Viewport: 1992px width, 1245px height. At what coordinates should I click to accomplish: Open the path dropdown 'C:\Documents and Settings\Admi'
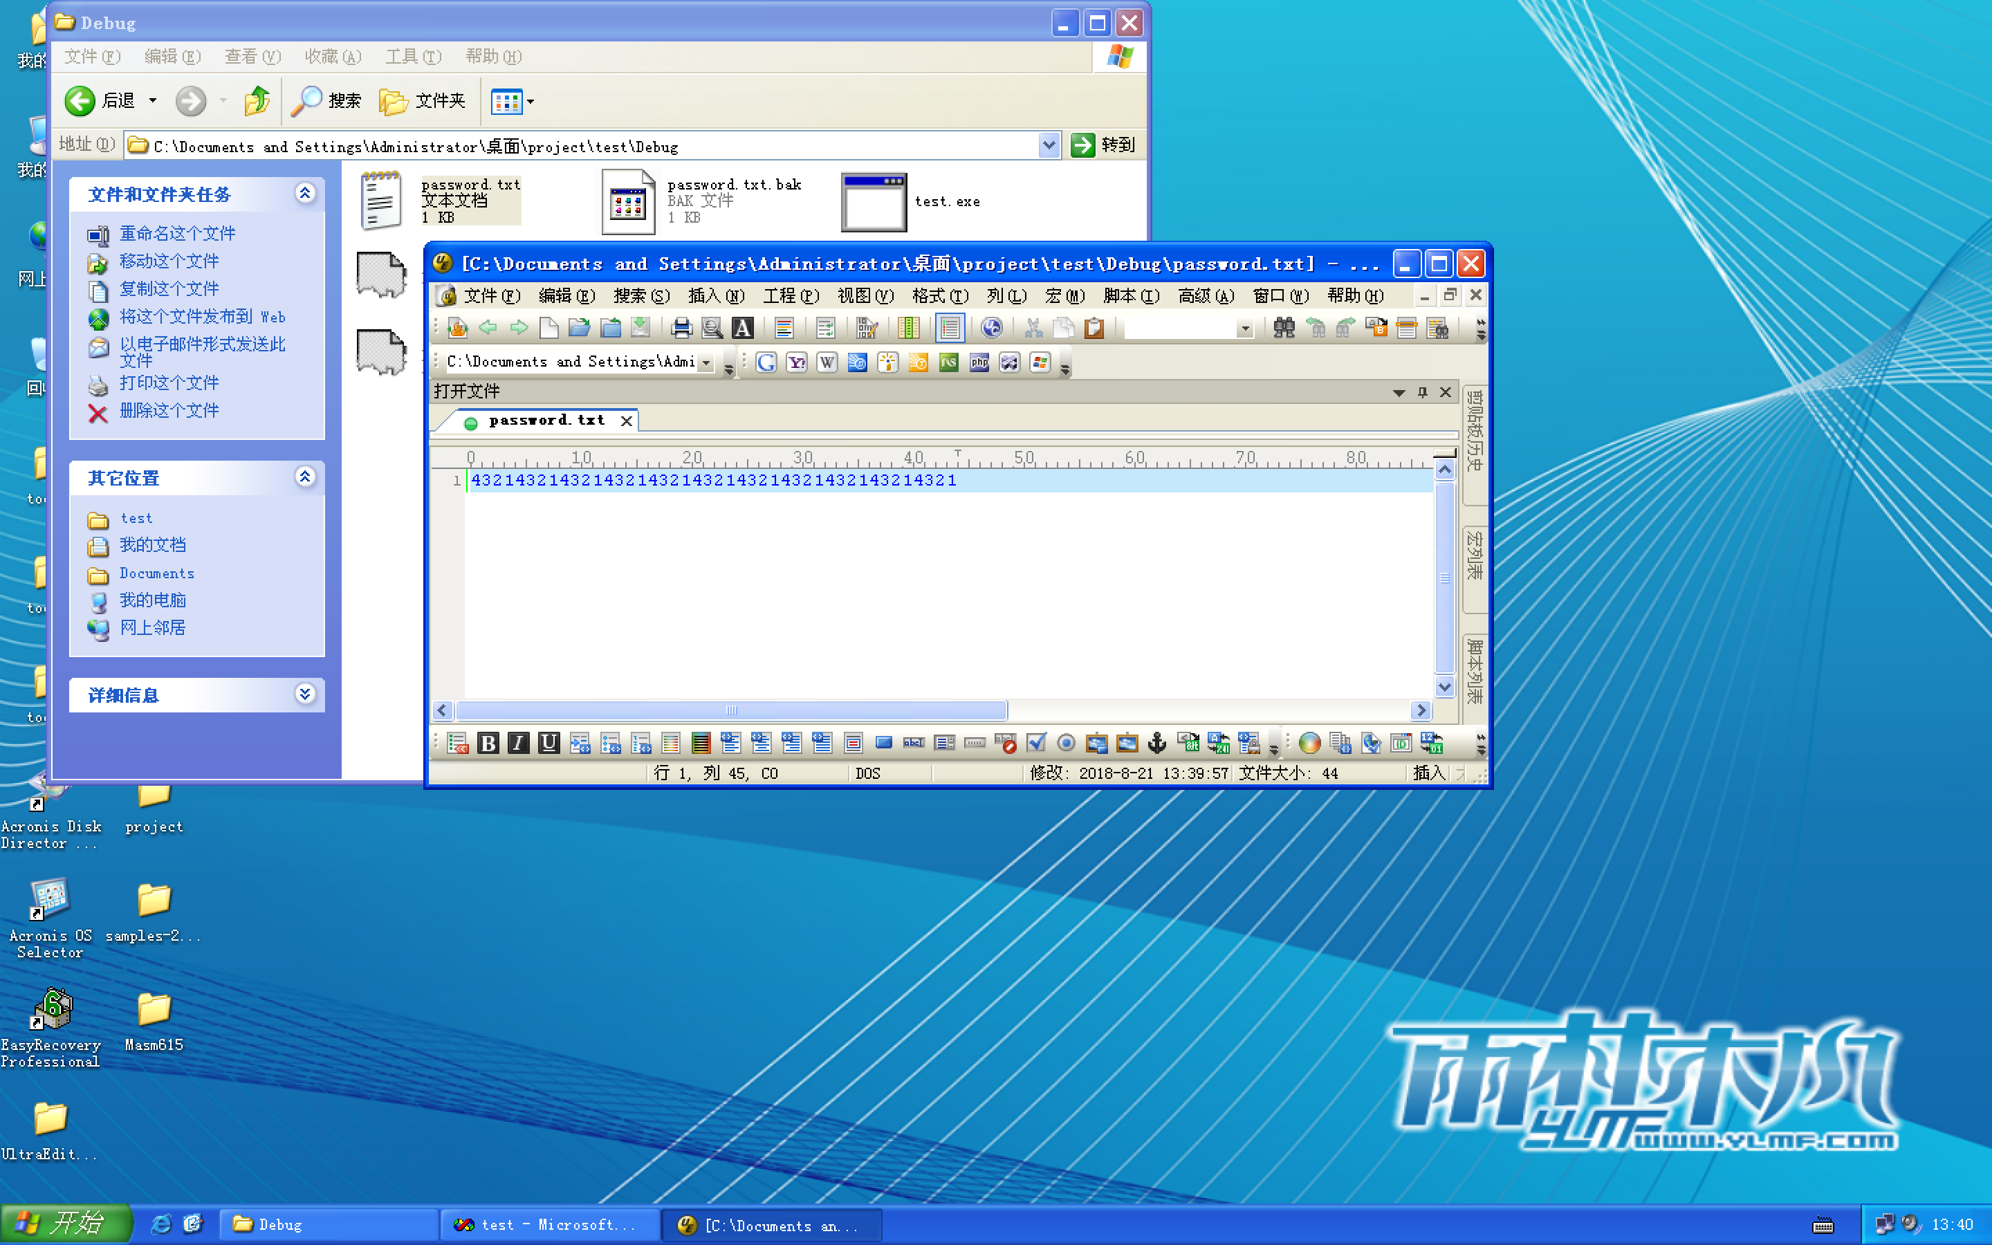coord(706,362)
